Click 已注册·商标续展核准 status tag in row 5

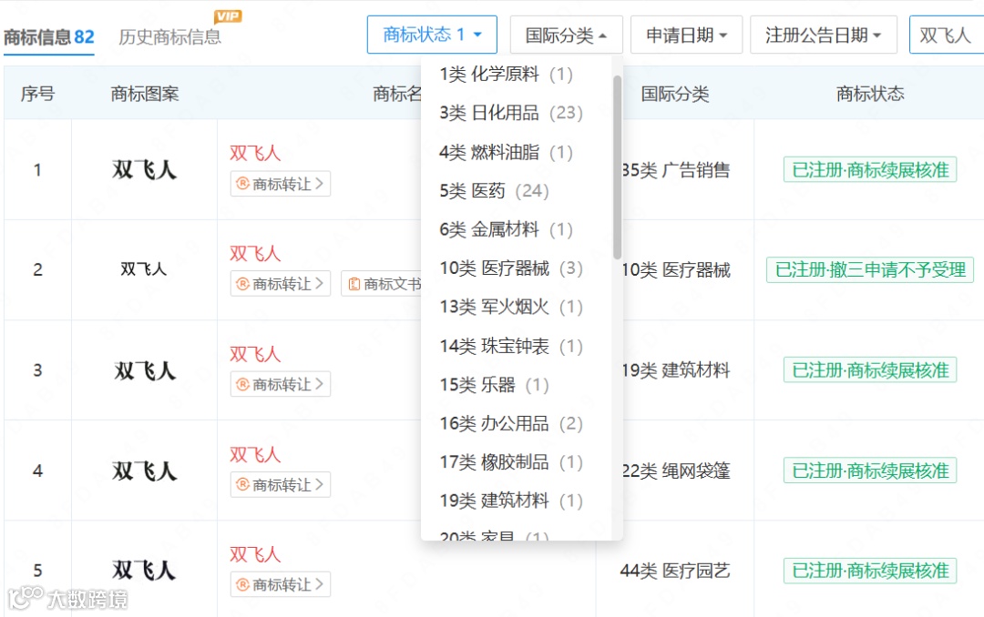[x=870, y=571]
